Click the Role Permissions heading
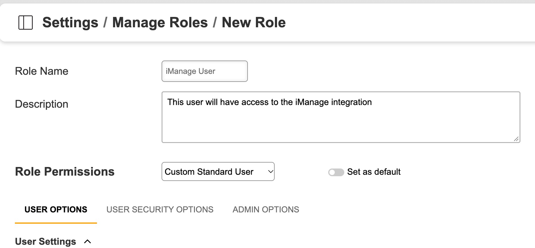The height and width of the screenshot is (248, 535). (x=65, y=171)
